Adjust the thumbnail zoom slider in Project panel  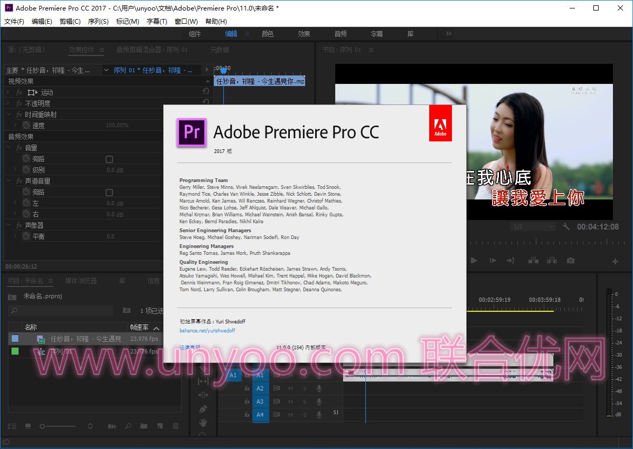coord(58,426)
